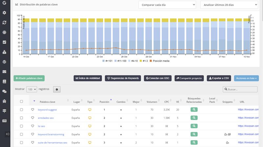Click the desktop type icon for 'keyword suggest'
Image resolution: width=263 pixels, height=147 pixels.
90,110
